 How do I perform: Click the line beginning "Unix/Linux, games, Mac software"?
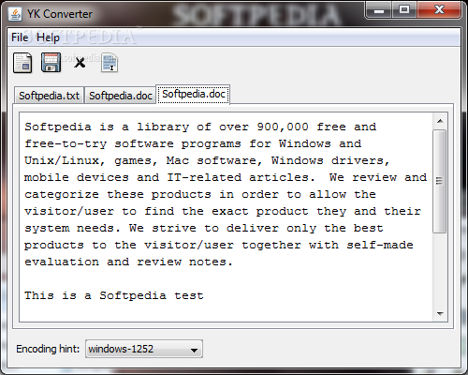(207, 160)
